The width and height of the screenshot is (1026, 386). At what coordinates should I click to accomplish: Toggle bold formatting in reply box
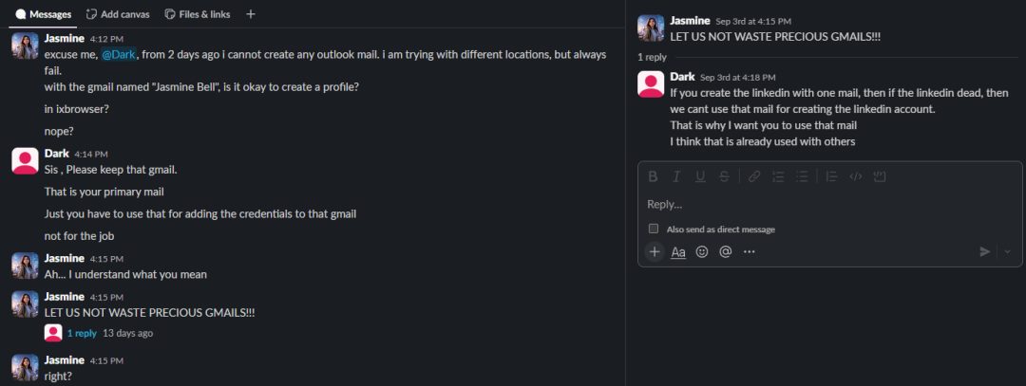click(x=653, y=176)
